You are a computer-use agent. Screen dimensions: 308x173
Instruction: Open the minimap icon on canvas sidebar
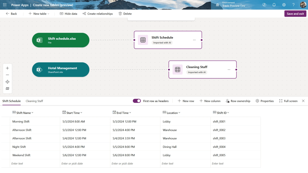pyautogui.click(x=7, y=88)
